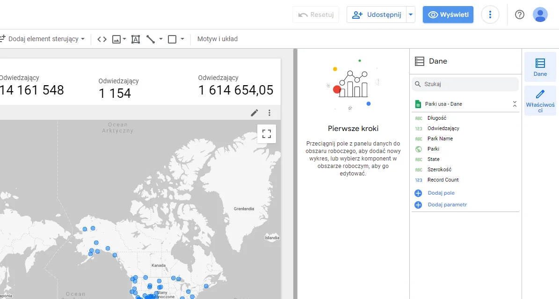Click the Islandia label on the map

(272, 238)
